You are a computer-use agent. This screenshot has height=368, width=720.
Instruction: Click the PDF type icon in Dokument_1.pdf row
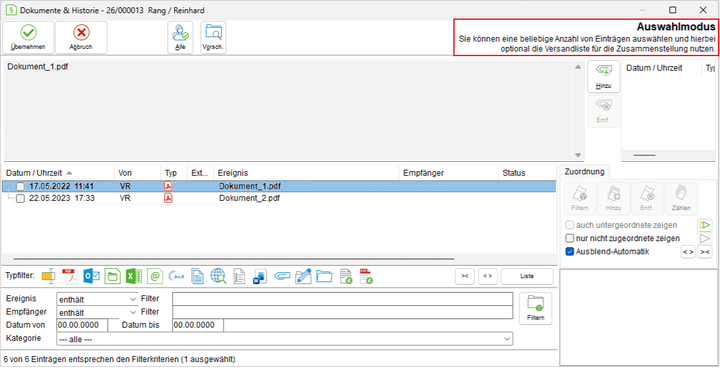[x=169, y=186]
